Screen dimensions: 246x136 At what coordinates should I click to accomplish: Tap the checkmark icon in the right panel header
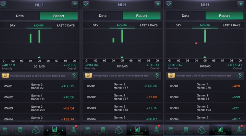coord(169,5)
